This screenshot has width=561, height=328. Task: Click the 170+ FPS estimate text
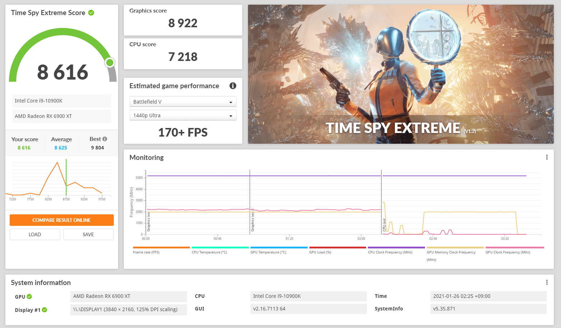click(x=183, y=133)
